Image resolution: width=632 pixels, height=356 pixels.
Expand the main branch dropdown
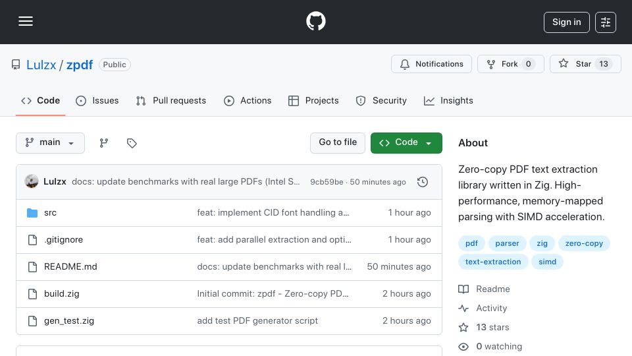click(x=51, y=143)
